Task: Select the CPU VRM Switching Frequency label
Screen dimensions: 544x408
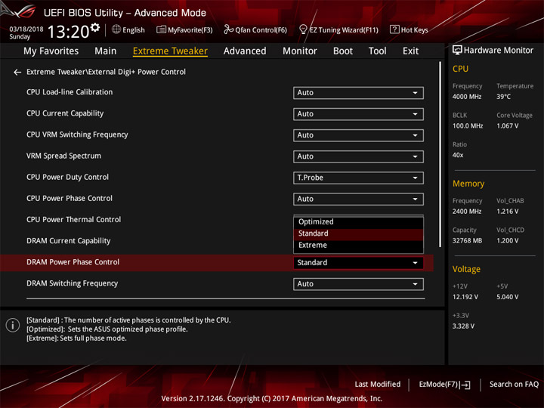Action: [x=77, y=134]
